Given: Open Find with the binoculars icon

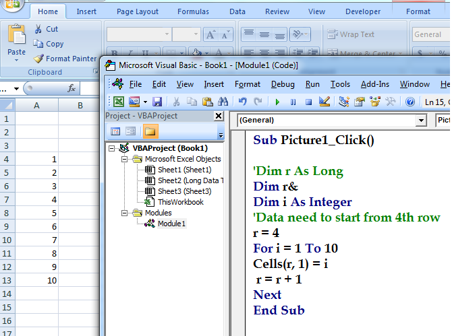Looking at the screenshot, I should coord(223,102).
